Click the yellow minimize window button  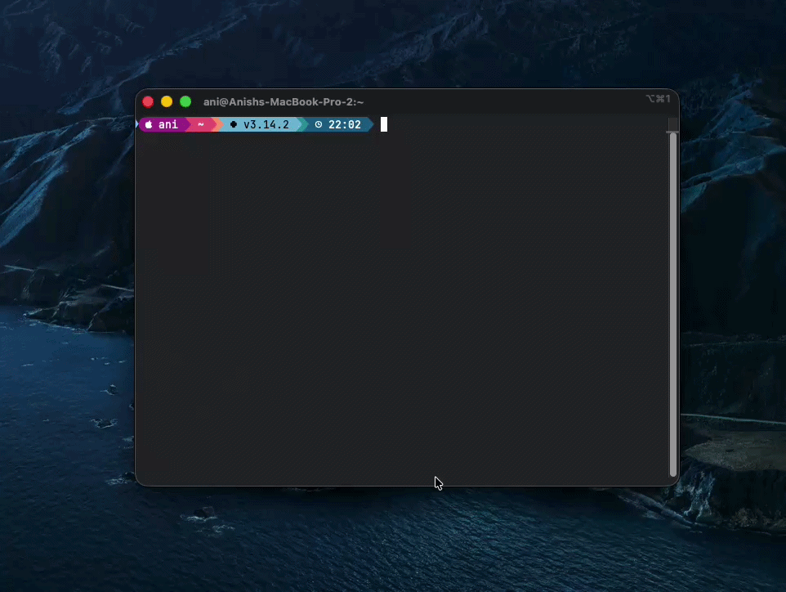click(x=167, y=102)
